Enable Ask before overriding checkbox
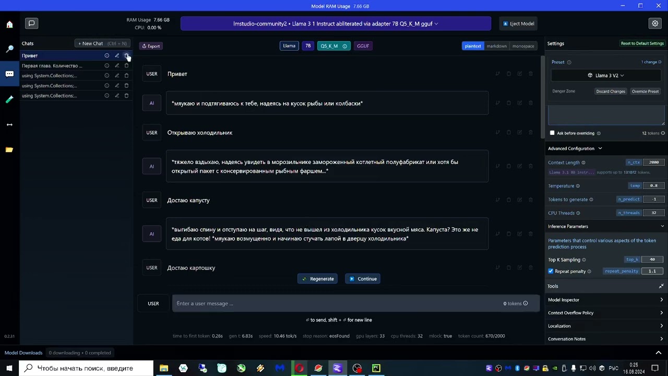 tap(552, 133)
